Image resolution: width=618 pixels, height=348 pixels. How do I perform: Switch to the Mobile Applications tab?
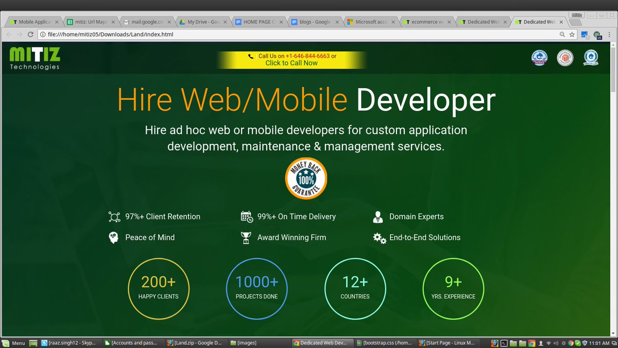coord(34,22)
